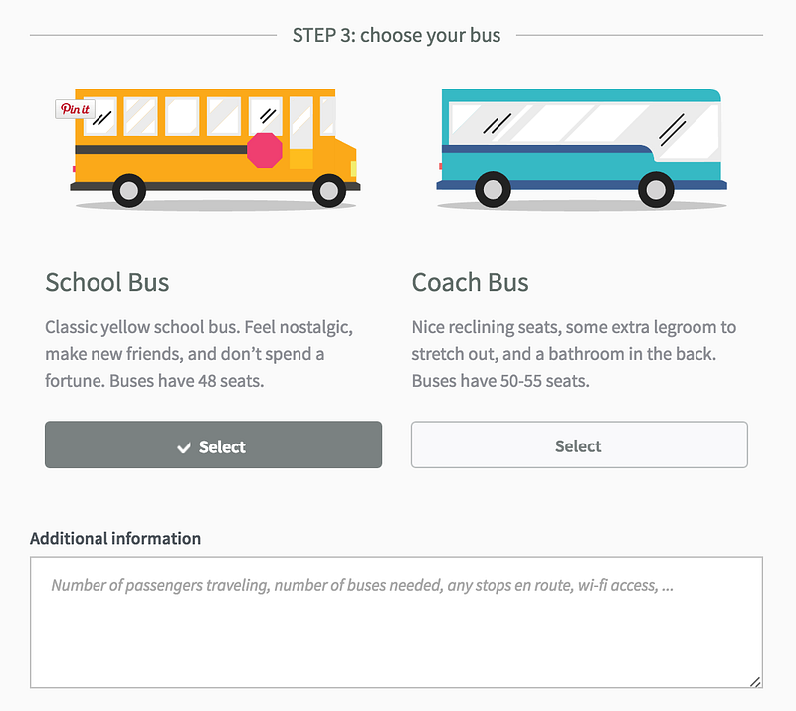
Task: Click the coach bus front wheel
Action: point(656,189)
